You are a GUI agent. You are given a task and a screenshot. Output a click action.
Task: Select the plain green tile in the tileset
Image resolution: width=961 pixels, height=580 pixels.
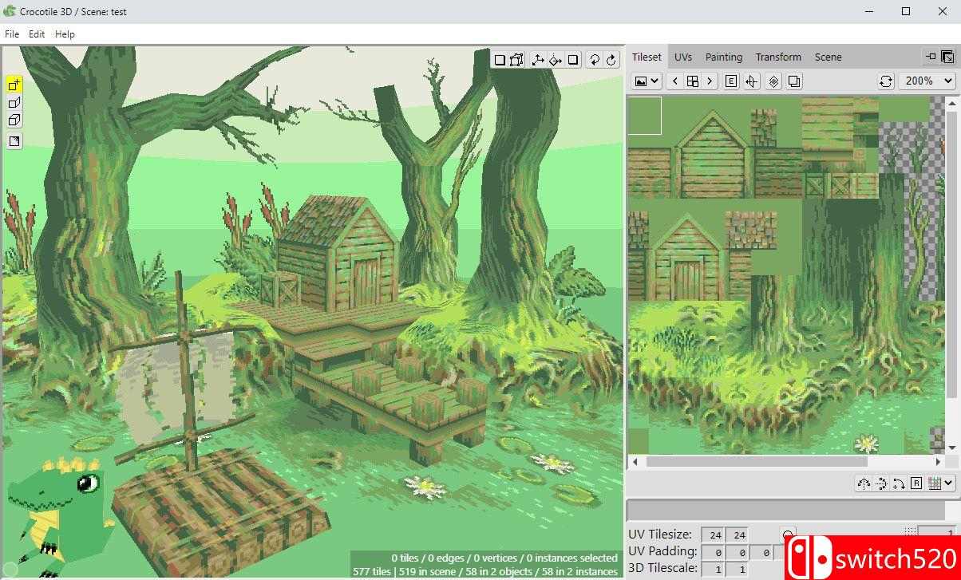pyautogui.click(x=645, y=116)
